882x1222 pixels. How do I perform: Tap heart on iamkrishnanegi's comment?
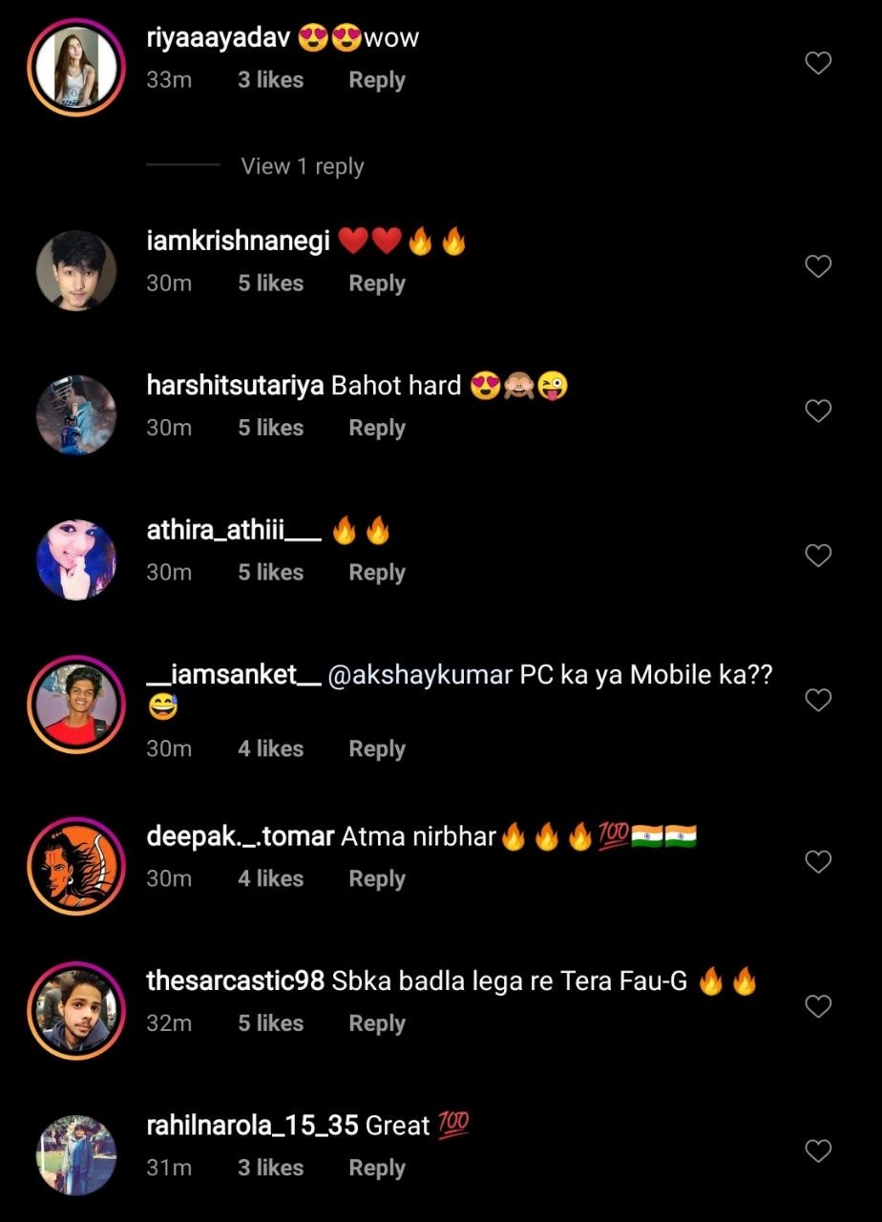[818, 266]
